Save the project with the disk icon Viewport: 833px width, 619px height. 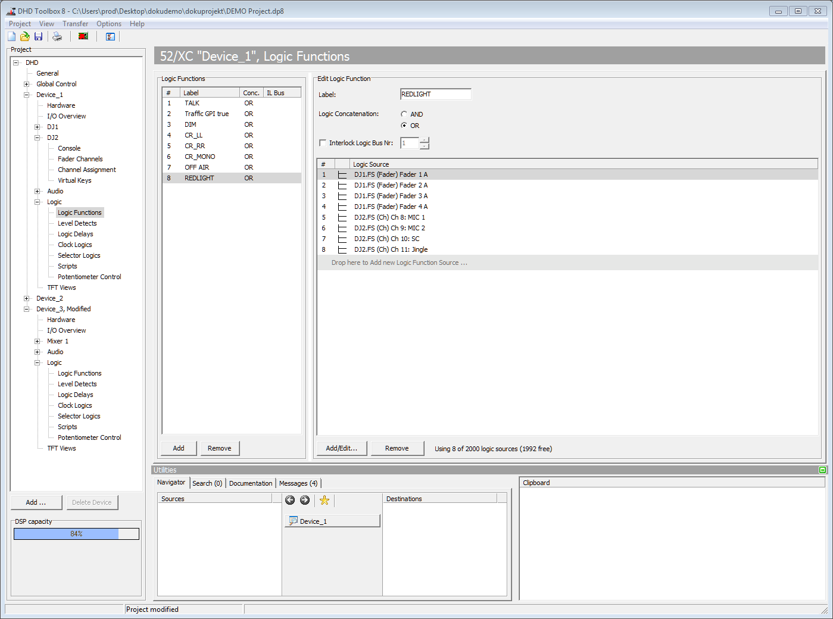(38, 36)
